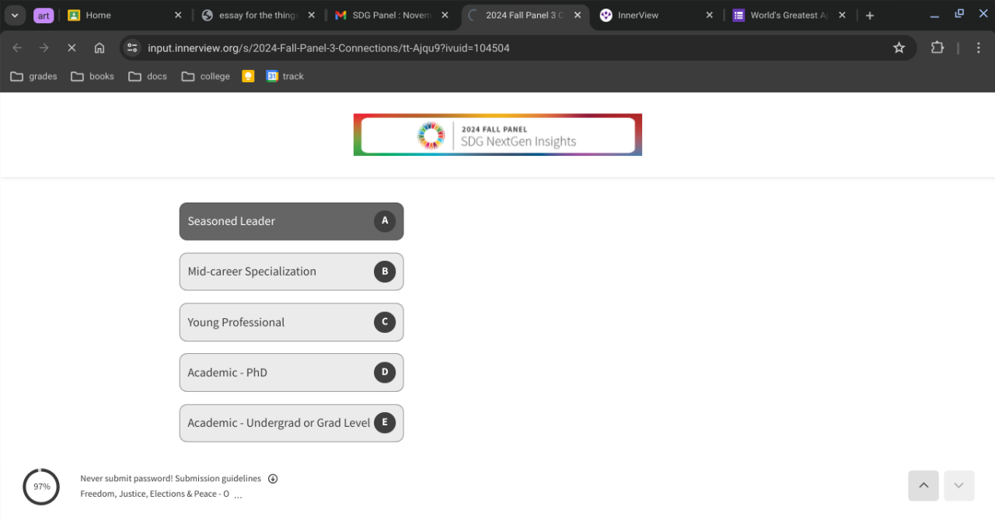
Task: View site information icon in address bar
Action: click(132, 48)
